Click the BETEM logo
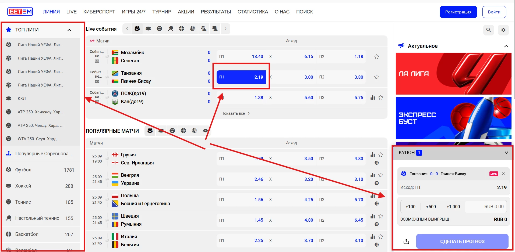The height and width of the screenshot is (252, 515). pos(20,12)
